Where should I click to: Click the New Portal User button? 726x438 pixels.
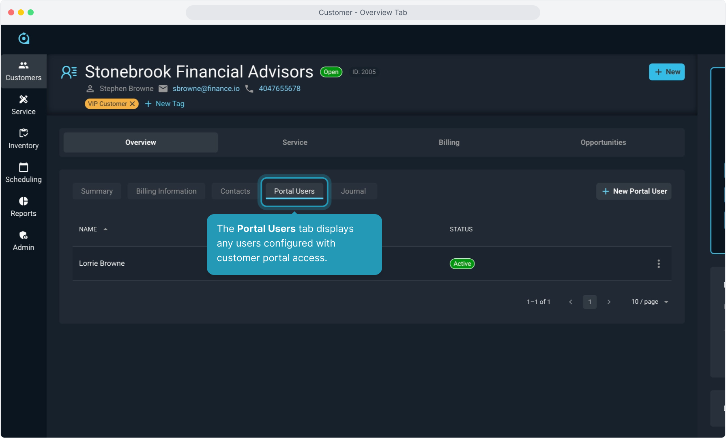click(634, 191)
